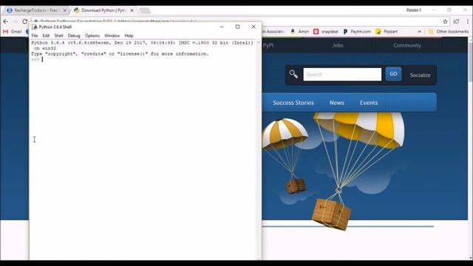Screen dimensions: 473x266
Task: Expand the hidden bookmarks chevron
Action: point(419,31)
